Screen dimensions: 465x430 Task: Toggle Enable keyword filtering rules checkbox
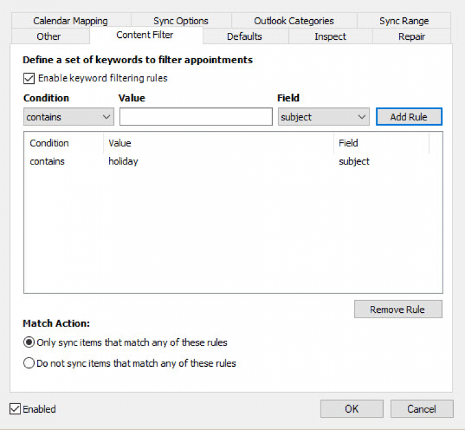tap(29, 78)
